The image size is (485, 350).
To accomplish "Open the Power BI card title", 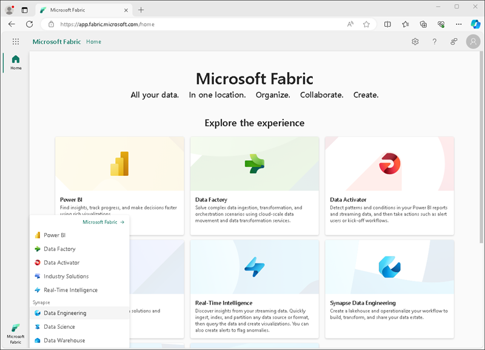I will click(x=71, y=200).
